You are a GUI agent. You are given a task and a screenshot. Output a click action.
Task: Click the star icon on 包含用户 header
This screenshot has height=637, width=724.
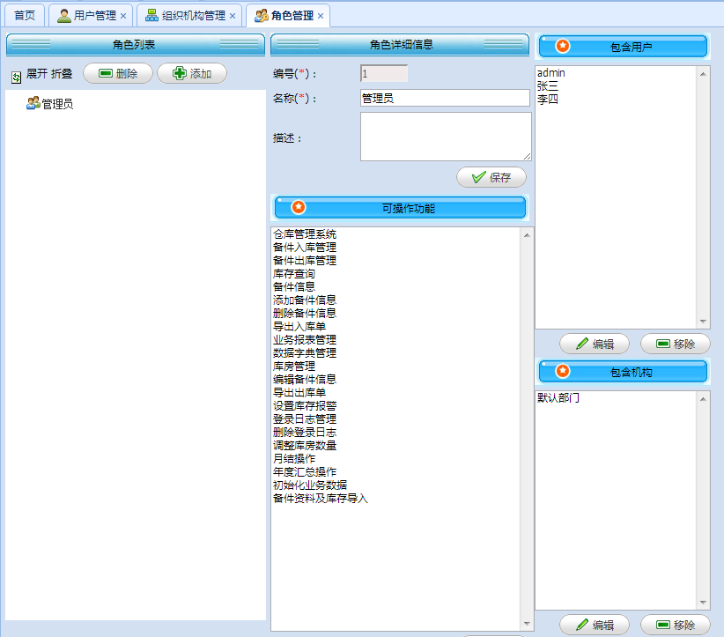[563, 46]
